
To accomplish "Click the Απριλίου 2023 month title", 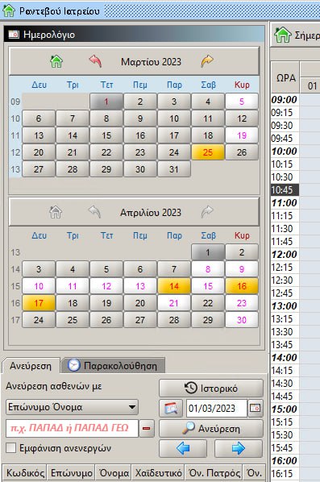I will point(150,213).
